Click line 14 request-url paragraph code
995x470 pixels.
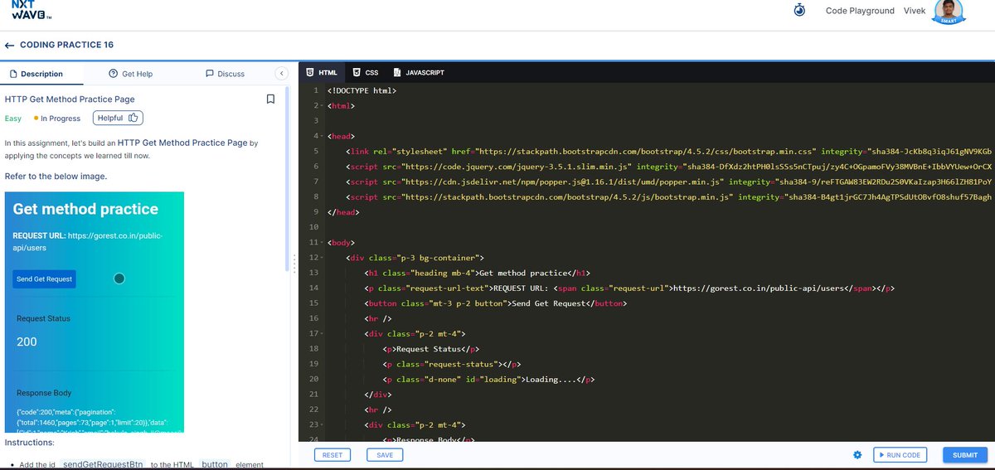(x=629, y=288)
